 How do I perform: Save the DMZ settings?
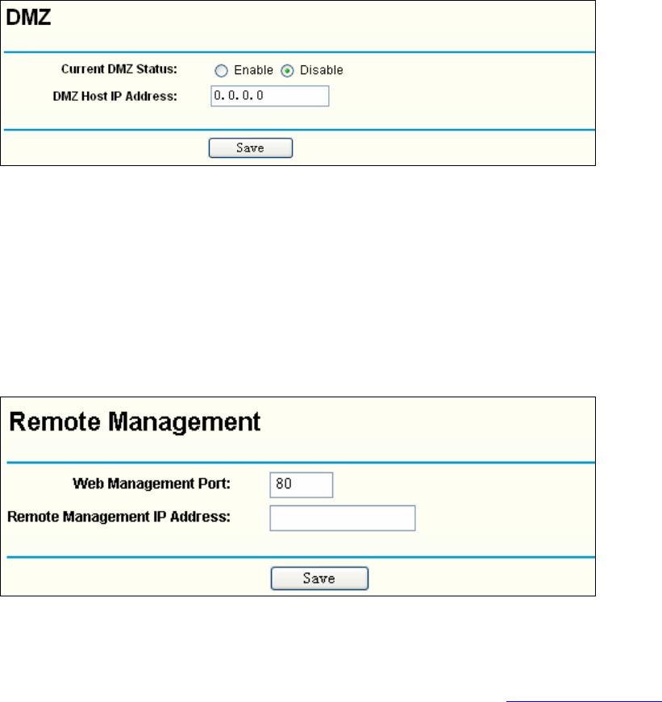click(x=251, y=147)
